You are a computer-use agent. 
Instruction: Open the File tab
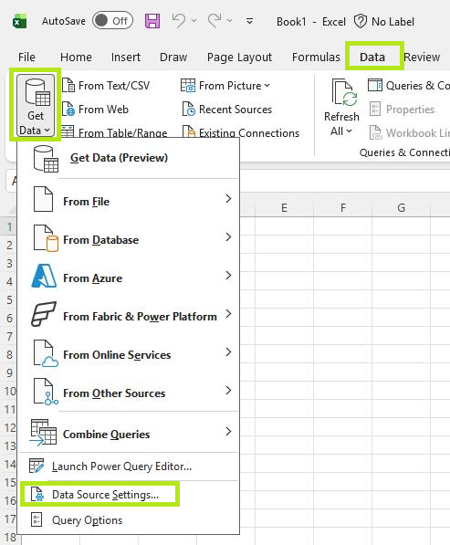(x=26, y=57)
